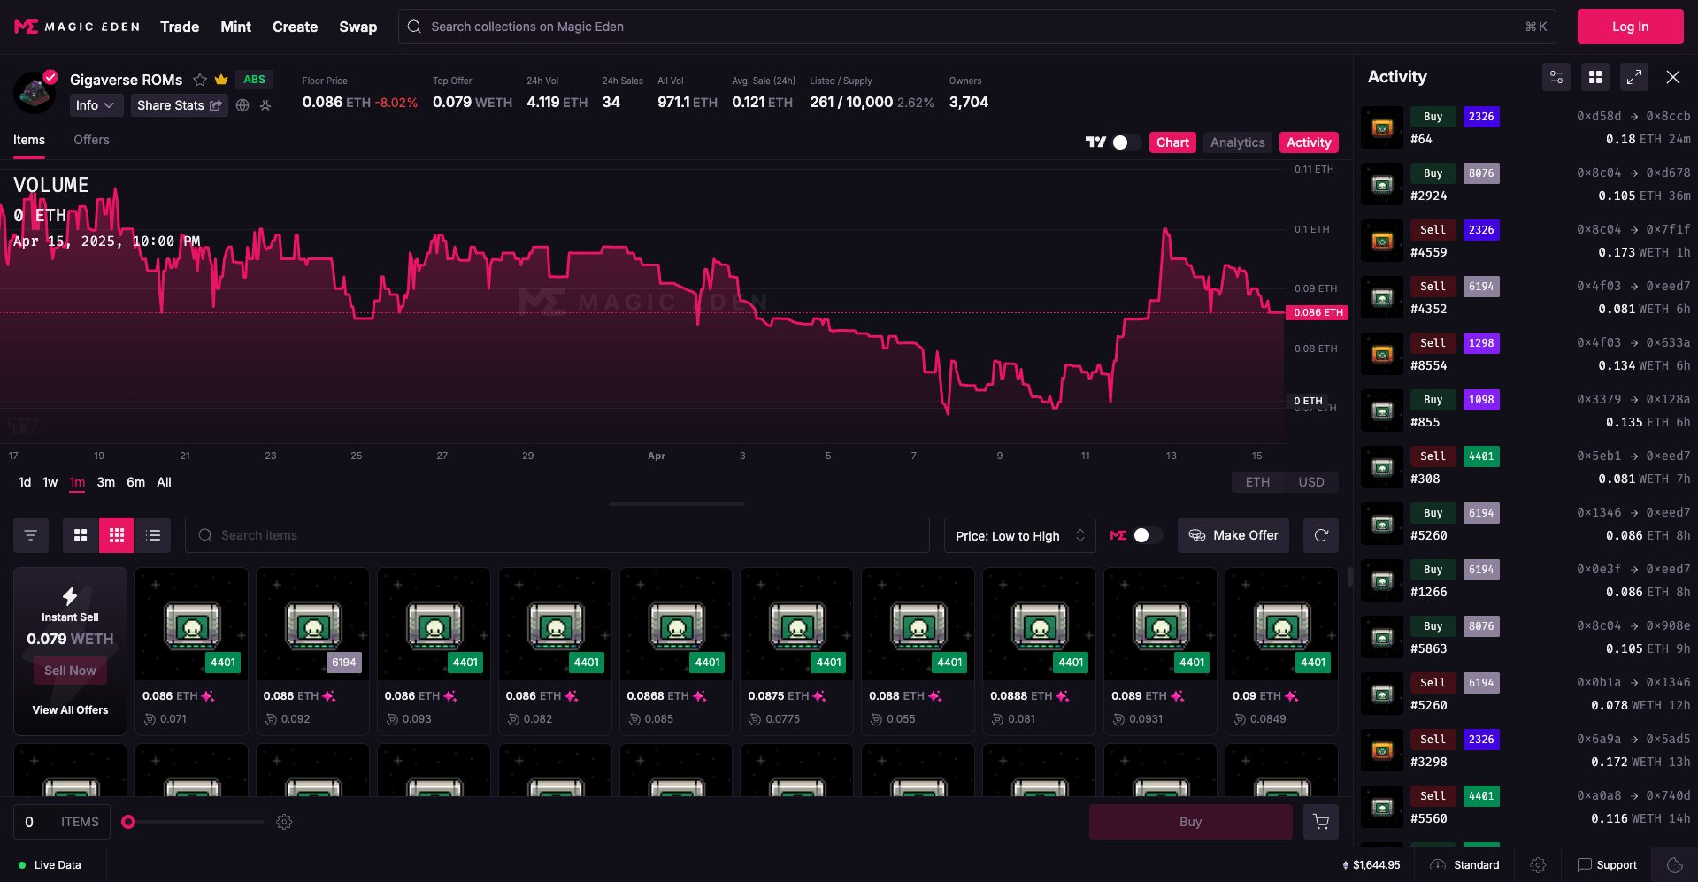Select large grid view for items
Viewport: 1698px width, 882px height.
[x=81, y=535]
